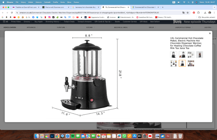Open the red flame extension icon
Screen dimensions: 217x140
[x=194, y=13]
